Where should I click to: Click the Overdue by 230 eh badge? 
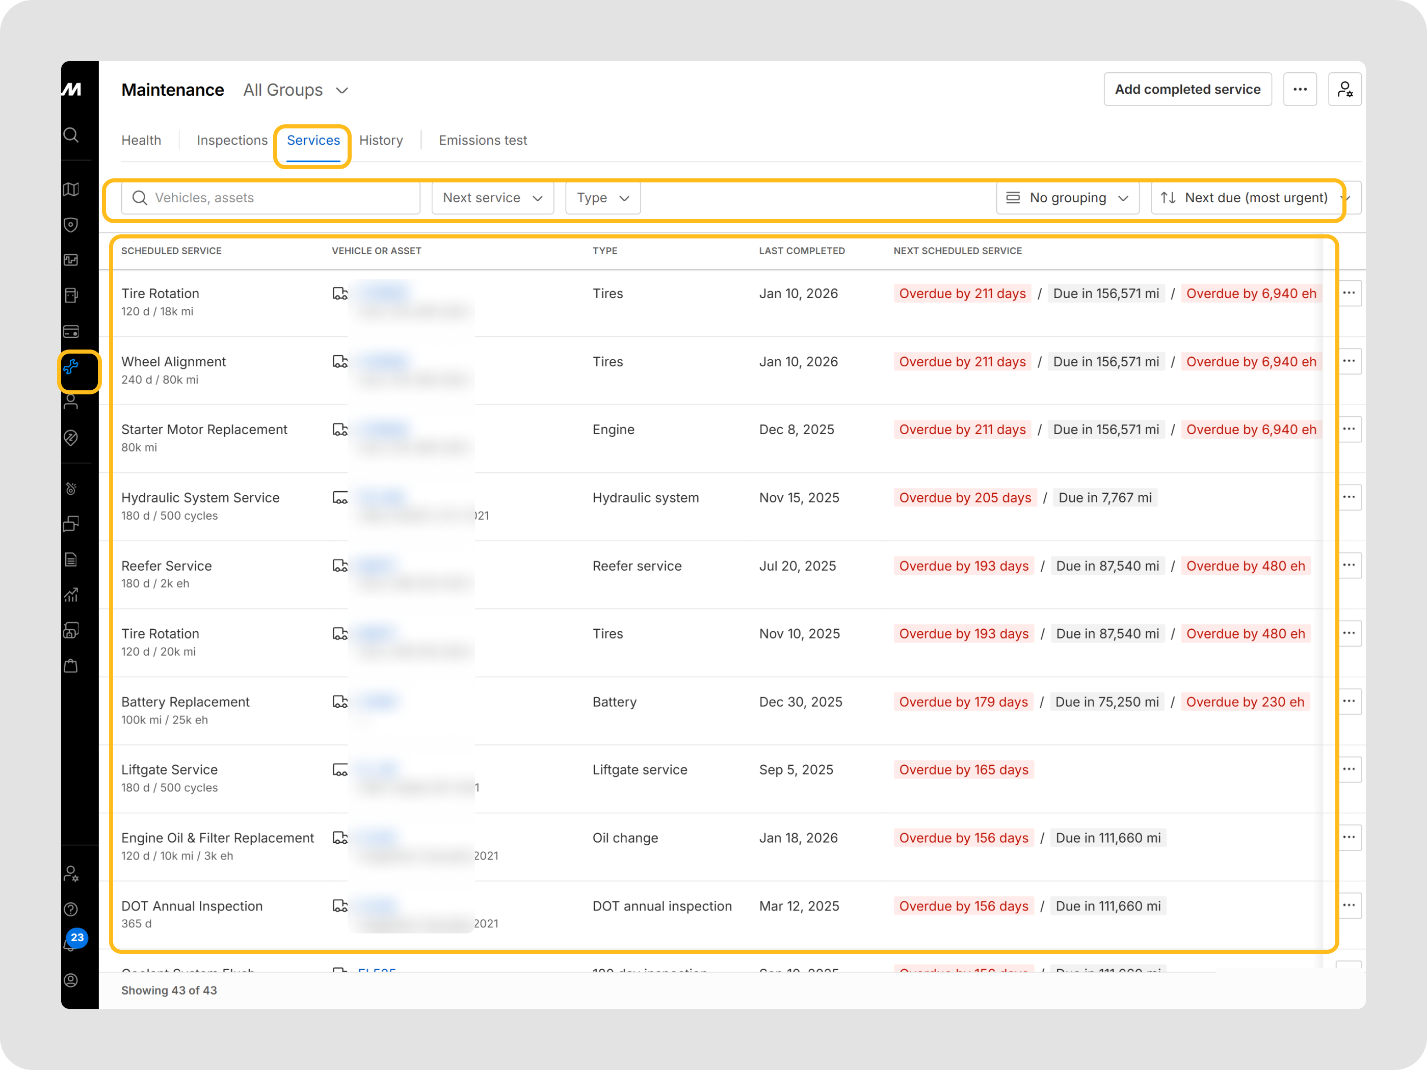tap(1245, 702)
